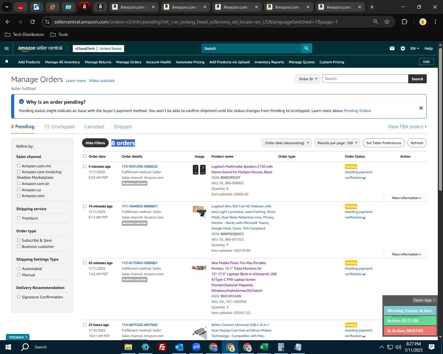Click the FEEDBACK tab close X
The image size is (443, 354).
pos(26,337)
